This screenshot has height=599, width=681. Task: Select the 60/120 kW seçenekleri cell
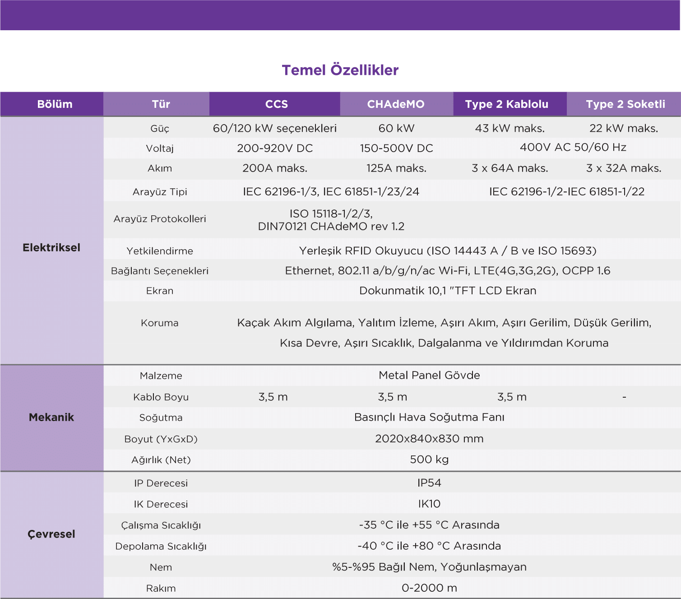coord(275,128)
